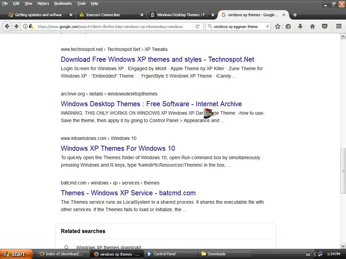
Task: Click the archive.org windowsdesktopthemes breadcrumb
Action: click(109, 94)
